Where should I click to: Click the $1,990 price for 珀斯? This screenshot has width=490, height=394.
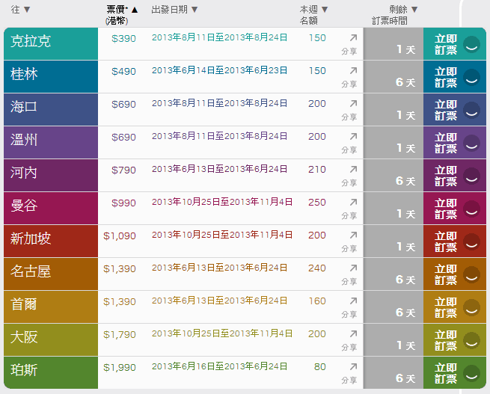[x=120, y=367]
